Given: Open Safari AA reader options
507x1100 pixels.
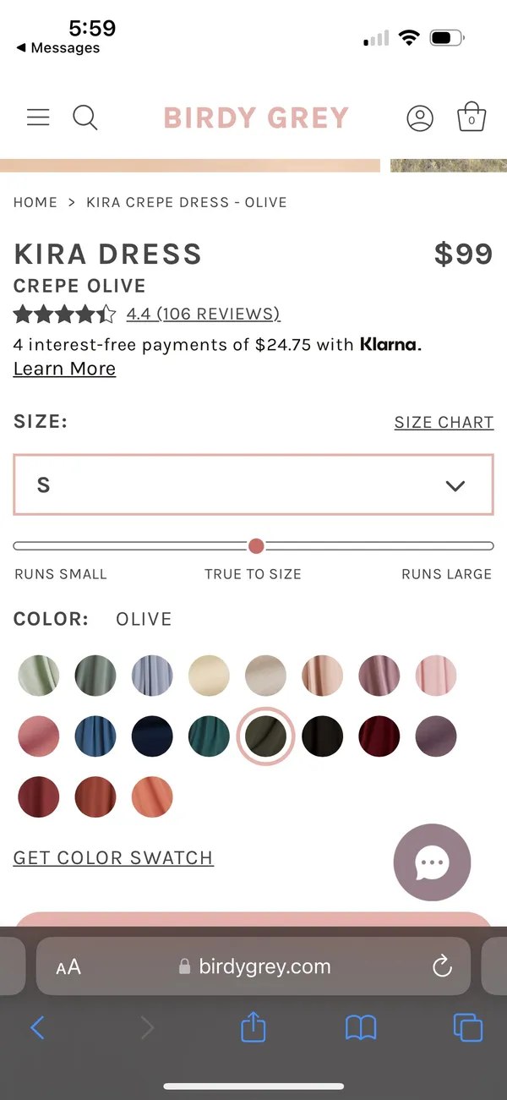Looking at the screenshot, I should pos(68,967).
